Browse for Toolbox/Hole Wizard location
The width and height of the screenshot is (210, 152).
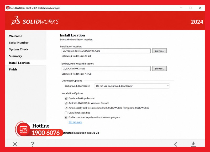[159, 69]
